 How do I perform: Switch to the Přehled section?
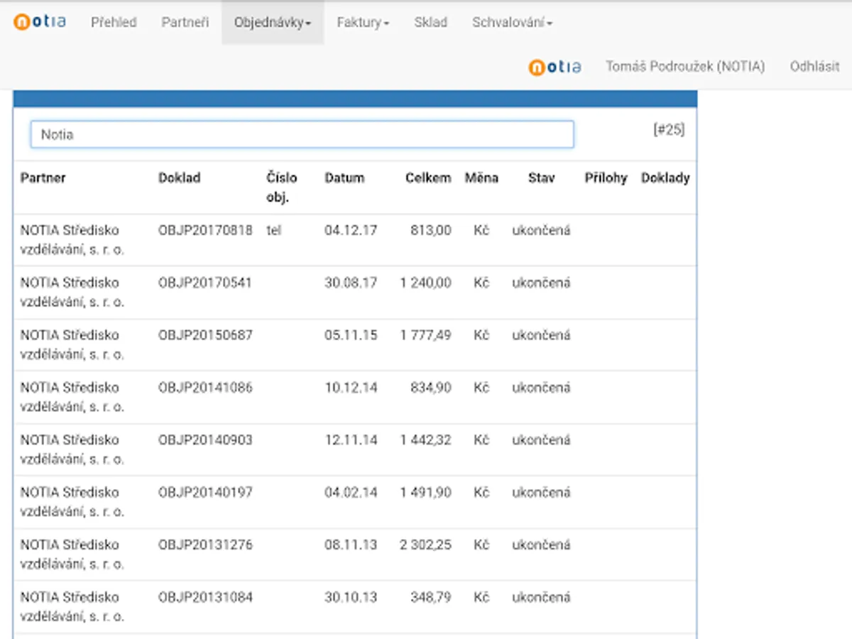coord(114,22)
